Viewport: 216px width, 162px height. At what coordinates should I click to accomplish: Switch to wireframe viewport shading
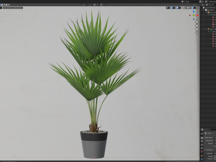tap(185, 8)
